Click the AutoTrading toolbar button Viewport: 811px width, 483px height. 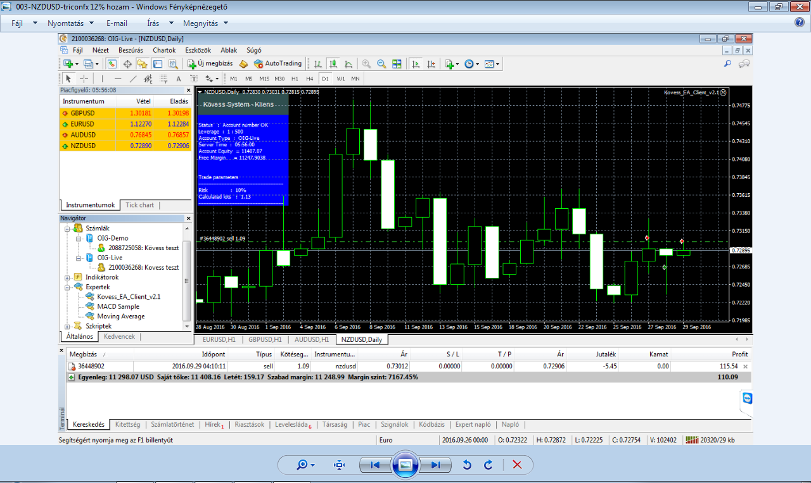coord(278,63)
